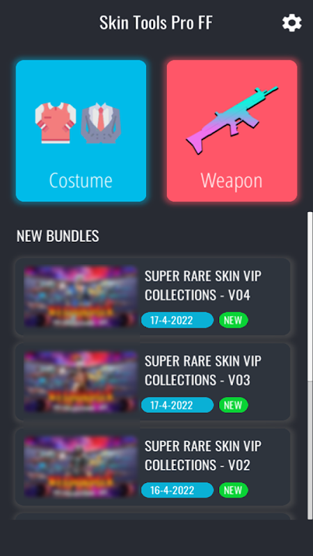Click the 17-4-2022 date badge on V03
Viewport: 313px width, 556px height.
pos(177,405)
